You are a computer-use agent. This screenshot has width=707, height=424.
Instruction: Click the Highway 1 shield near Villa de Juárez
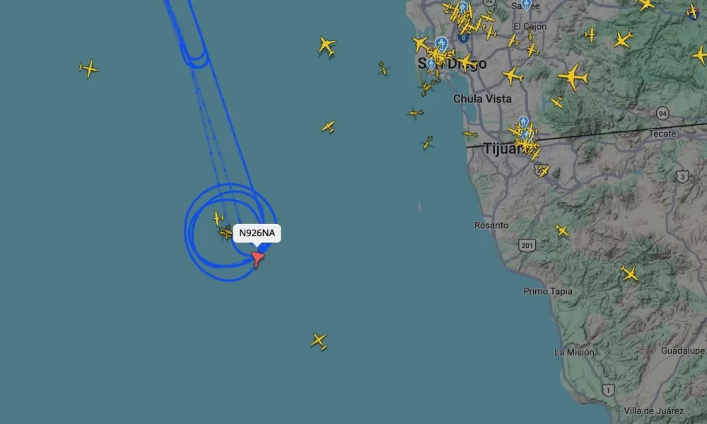[x=608, y=390]
